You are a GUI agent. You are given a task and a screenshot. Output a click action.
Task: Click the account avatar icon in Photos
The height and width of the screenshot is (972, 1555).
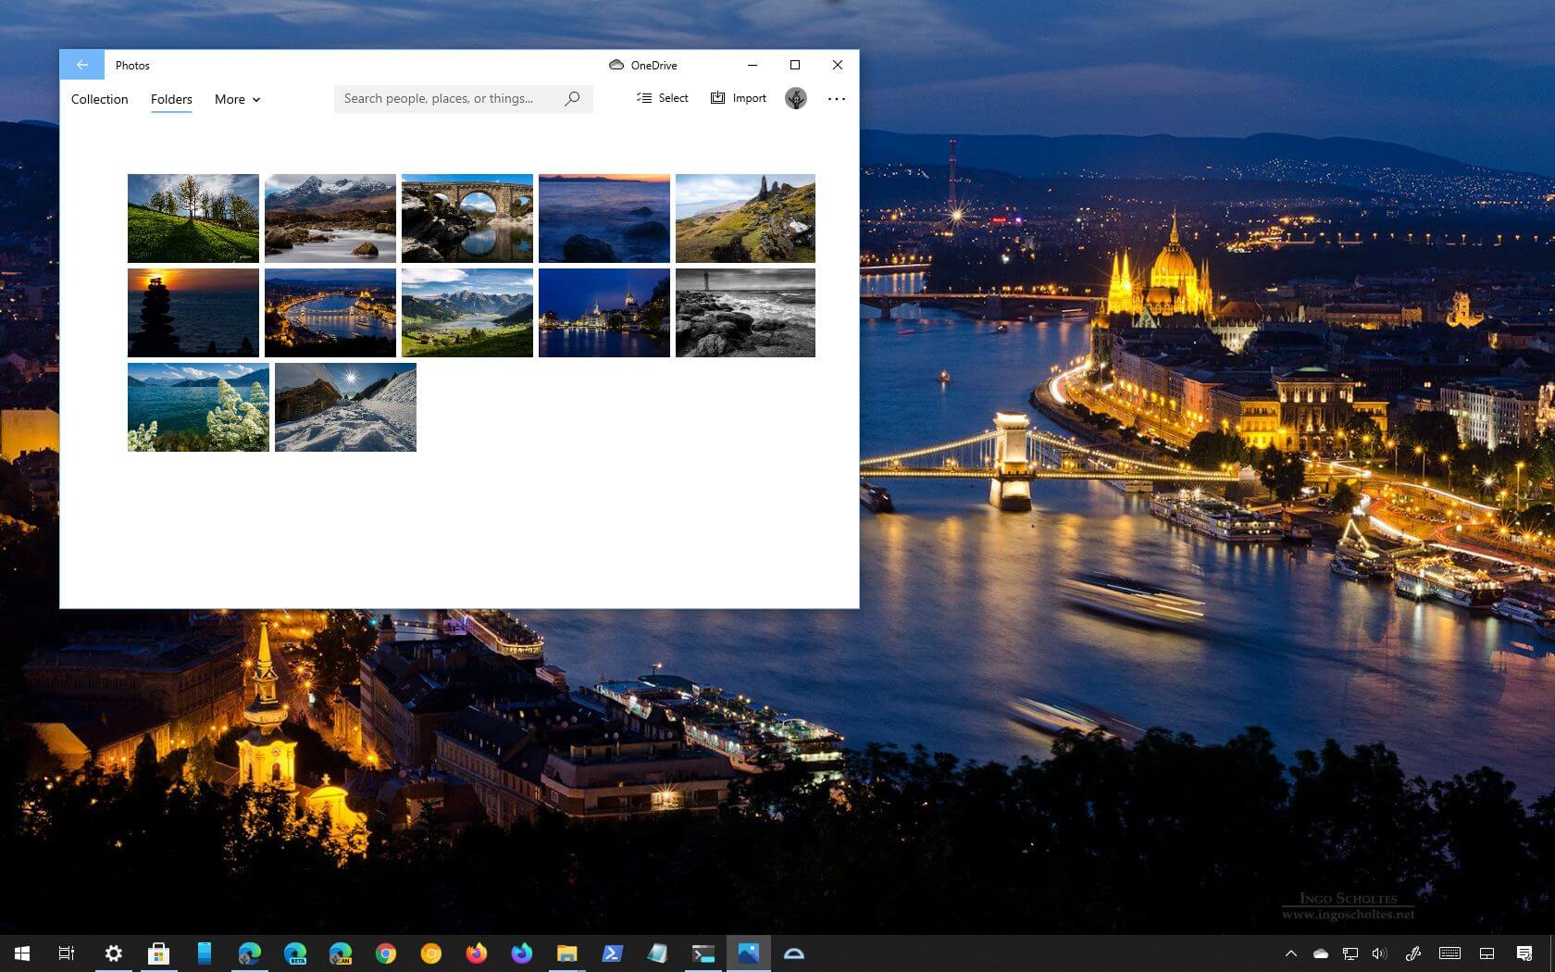pyautogui.click(x=795, y=98)
